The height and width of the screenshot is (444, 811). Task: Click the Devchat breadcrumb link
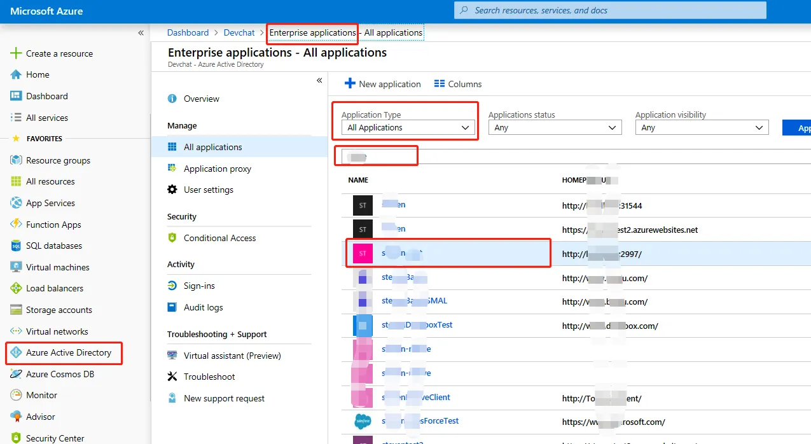point(239,32)
